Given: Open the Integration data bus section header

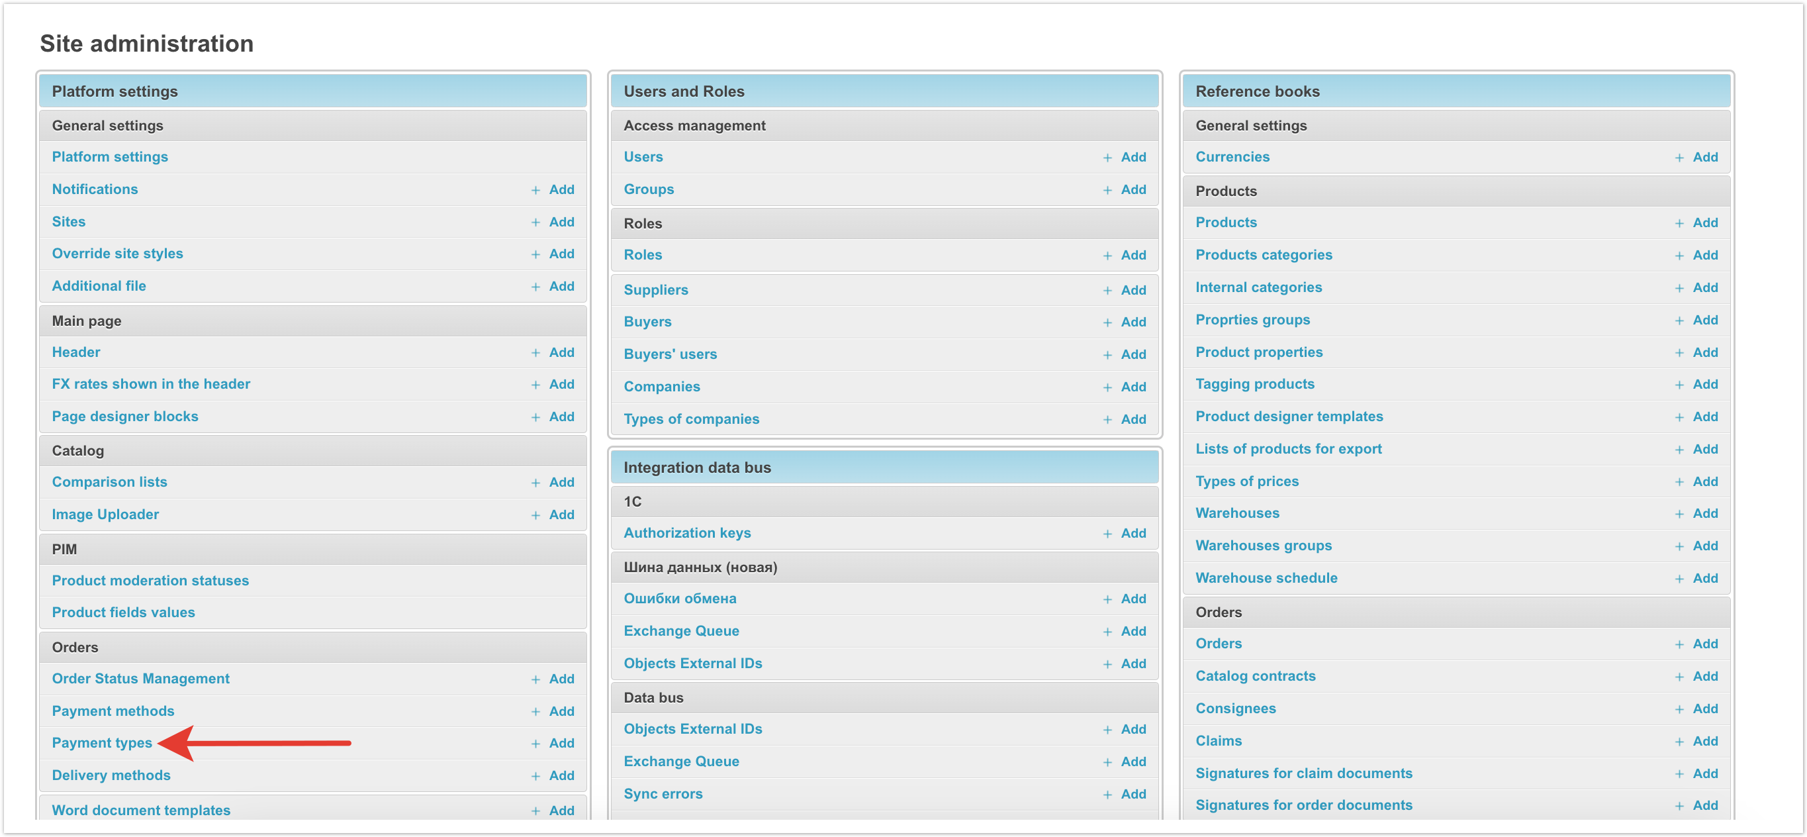Looking at the screenshot, I should (696, 468).
